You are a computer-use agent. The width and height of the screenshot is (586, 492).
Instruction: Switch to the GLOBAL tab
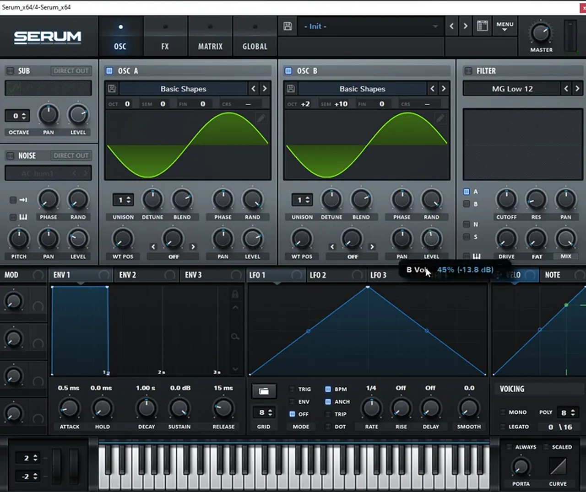click(x=255, y=37)
